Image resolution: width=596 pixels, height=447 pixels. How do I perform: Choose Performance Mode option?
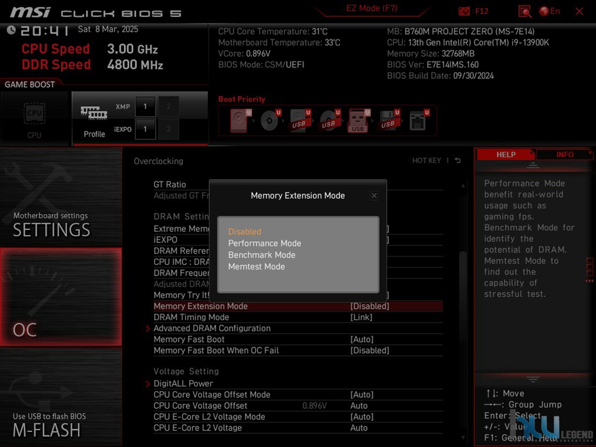click(x=265, y=243)
